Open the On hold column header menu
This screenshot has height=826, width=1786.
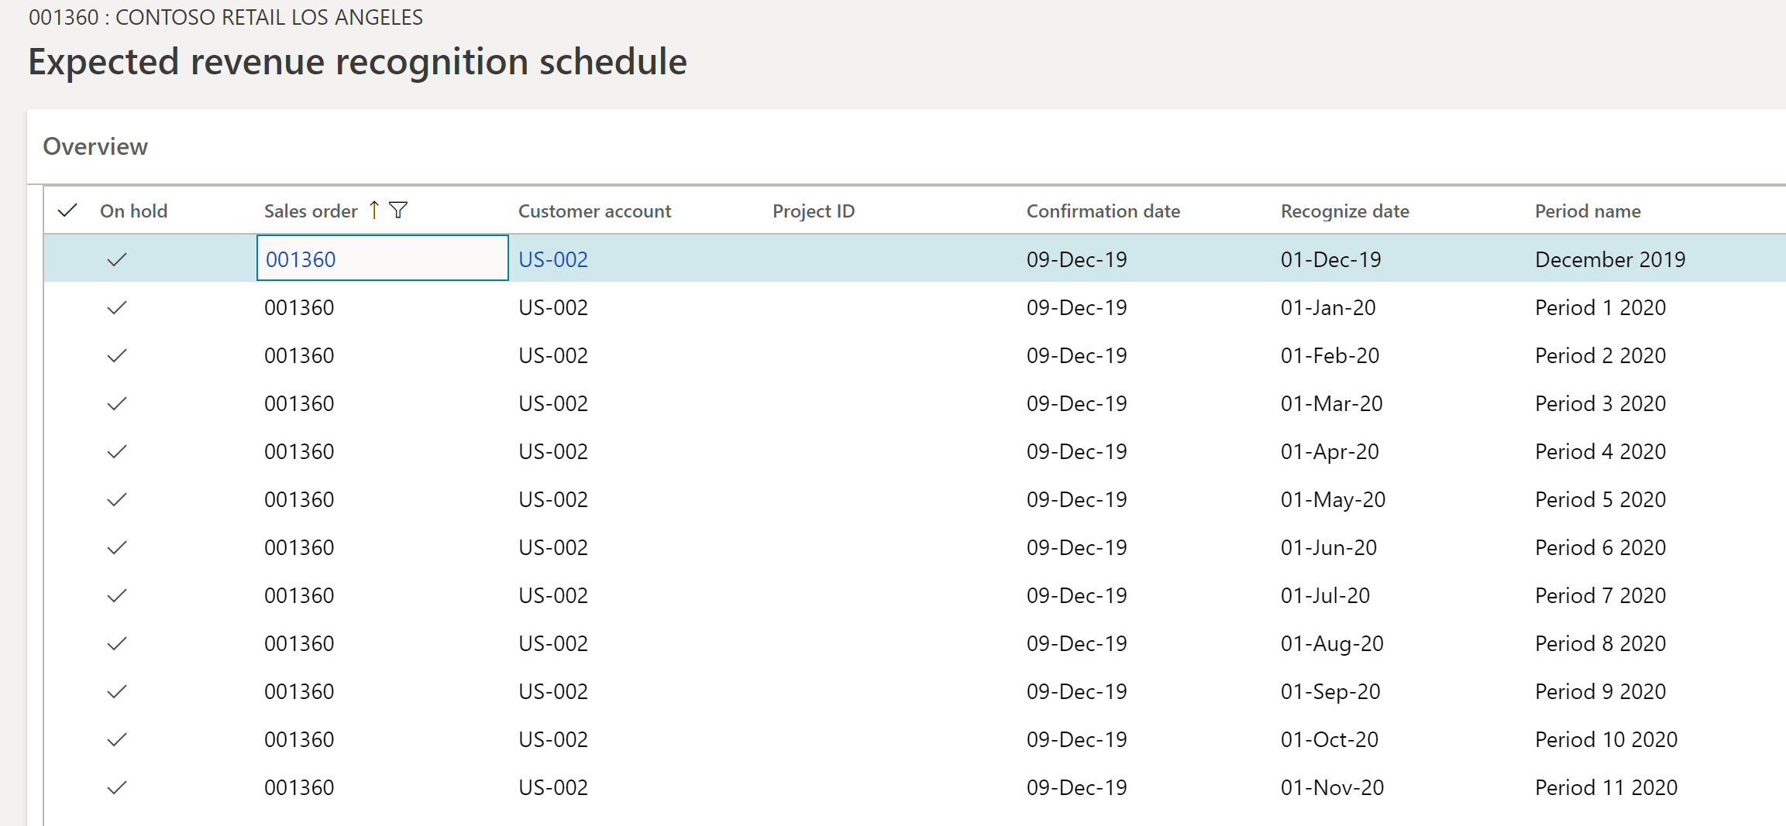click(133, 211)
